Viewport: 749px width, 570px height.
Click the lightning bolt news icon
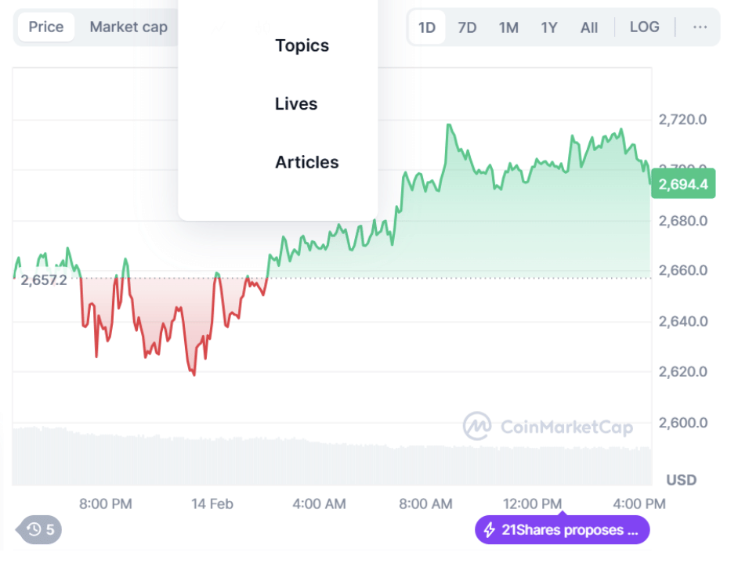click(490, 530)
